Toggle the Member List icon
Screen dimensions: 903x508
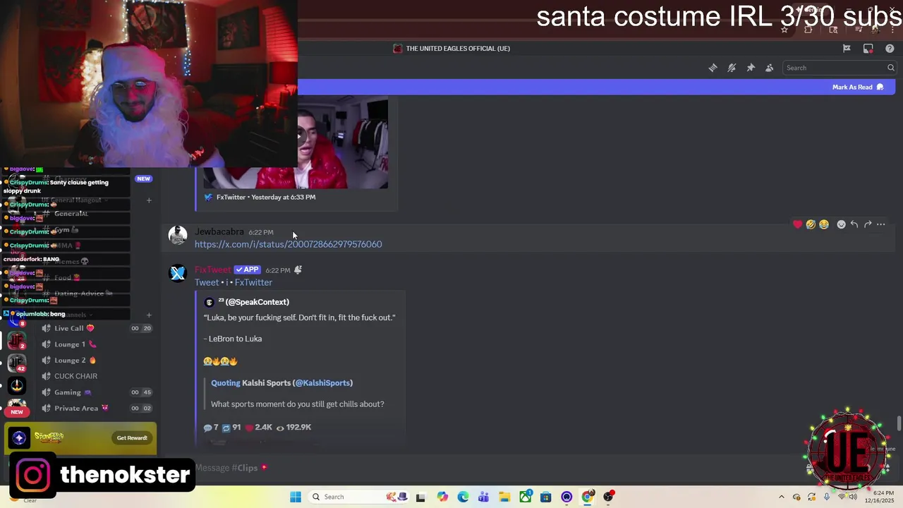pos(770,68)
